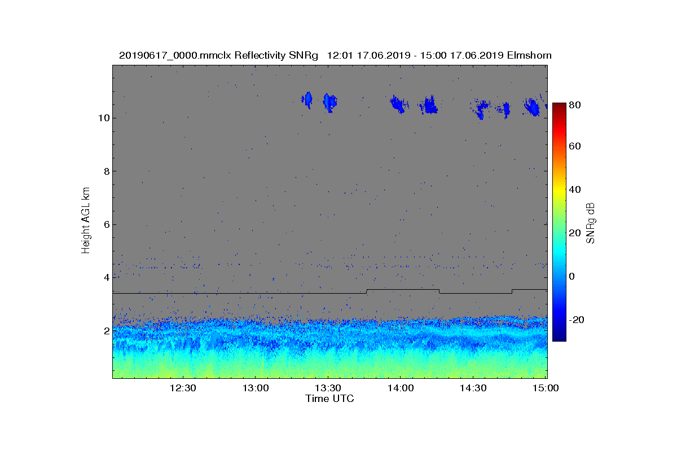Click the 14:30 time tick label
Screen dimensions: 677x451
(x=473, y=388)
